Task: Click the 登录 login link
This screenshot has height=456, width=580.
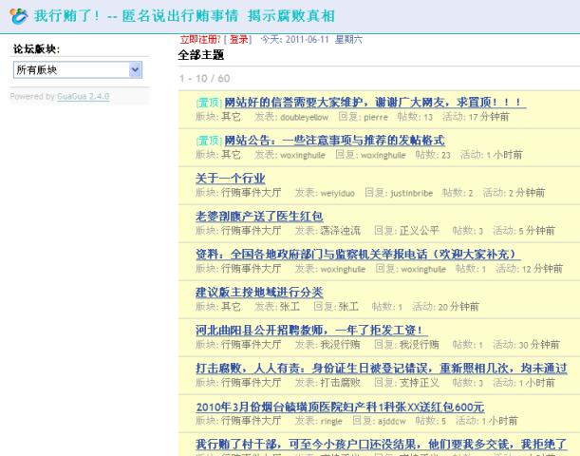Action: coord(238,41)
